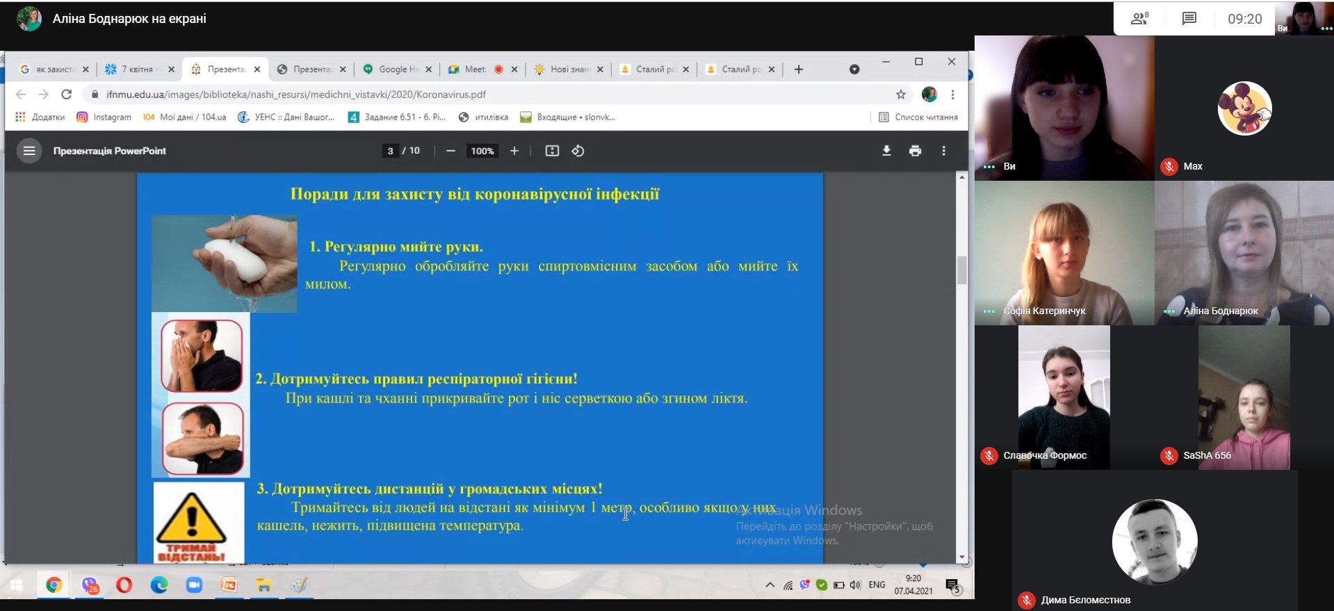
Task: Show hidden system tray icons
Action: coord(770,585)
